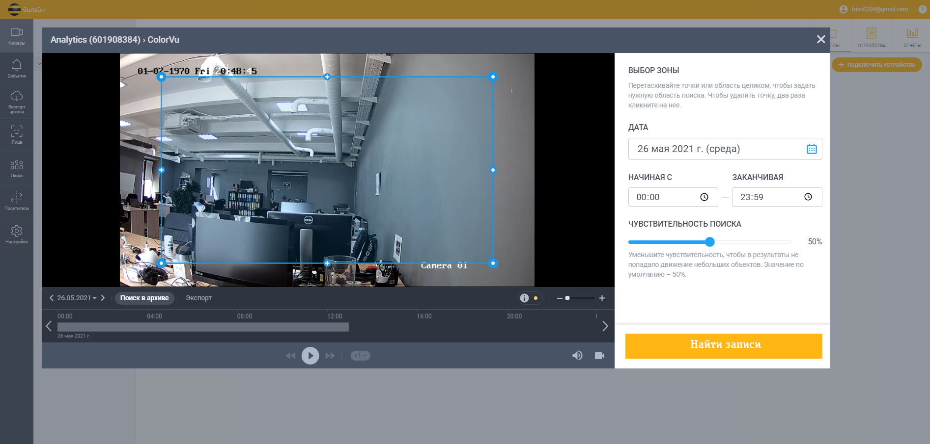Click the Find records button

(x=724, y=346)
